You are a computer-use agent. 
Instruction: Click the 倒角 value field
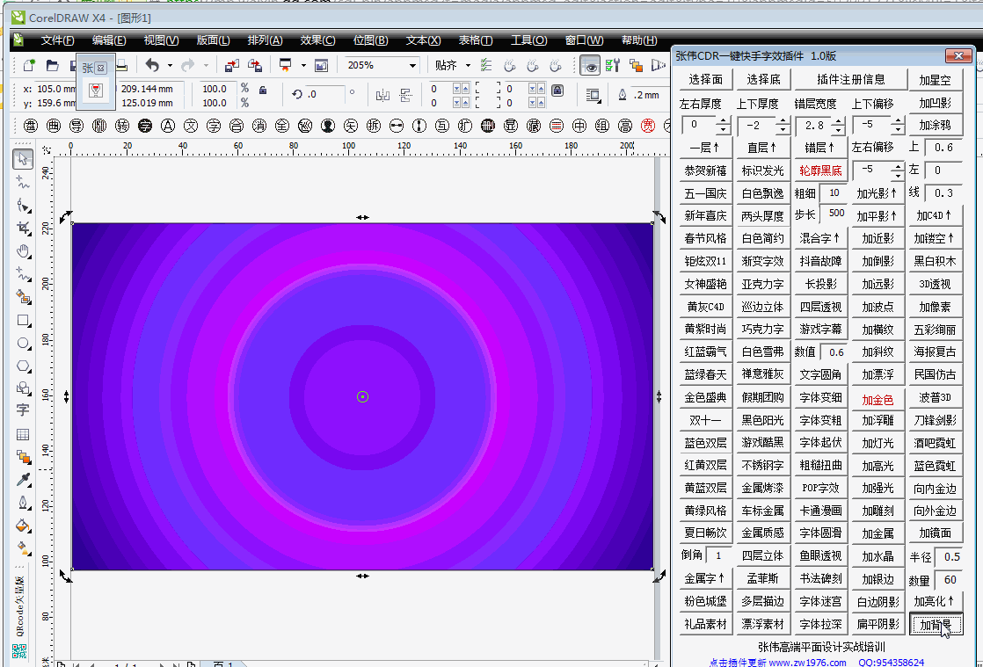pyautogui.click(x=718, y=555)
